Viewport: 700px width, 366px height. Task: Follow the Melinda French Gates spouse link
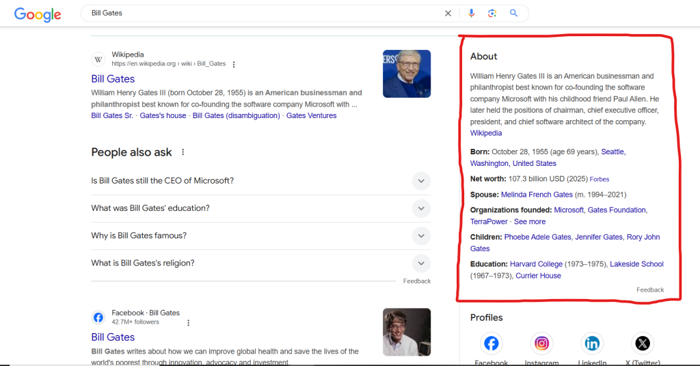[537, 195]
